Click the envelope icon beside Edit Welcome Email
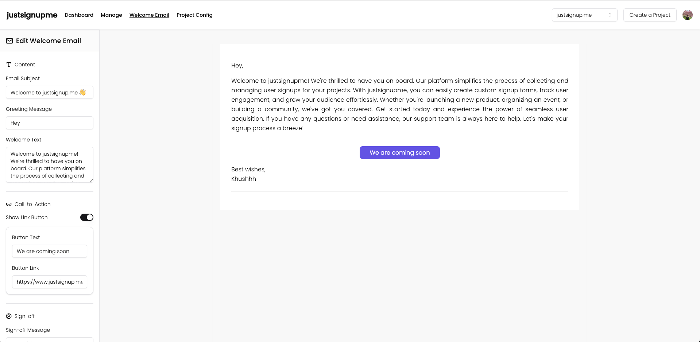Image resolution: width=700 pixels, height=342 pixels. 9,41
